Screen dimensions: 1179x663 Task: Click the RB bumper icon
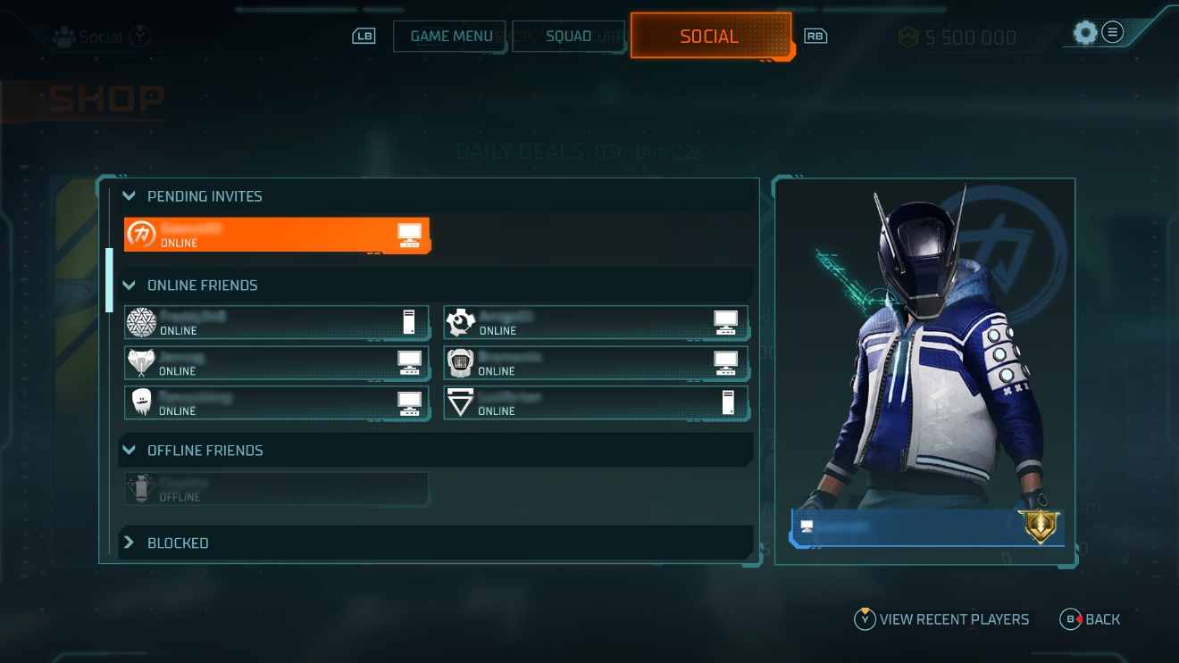coord(815,37)
